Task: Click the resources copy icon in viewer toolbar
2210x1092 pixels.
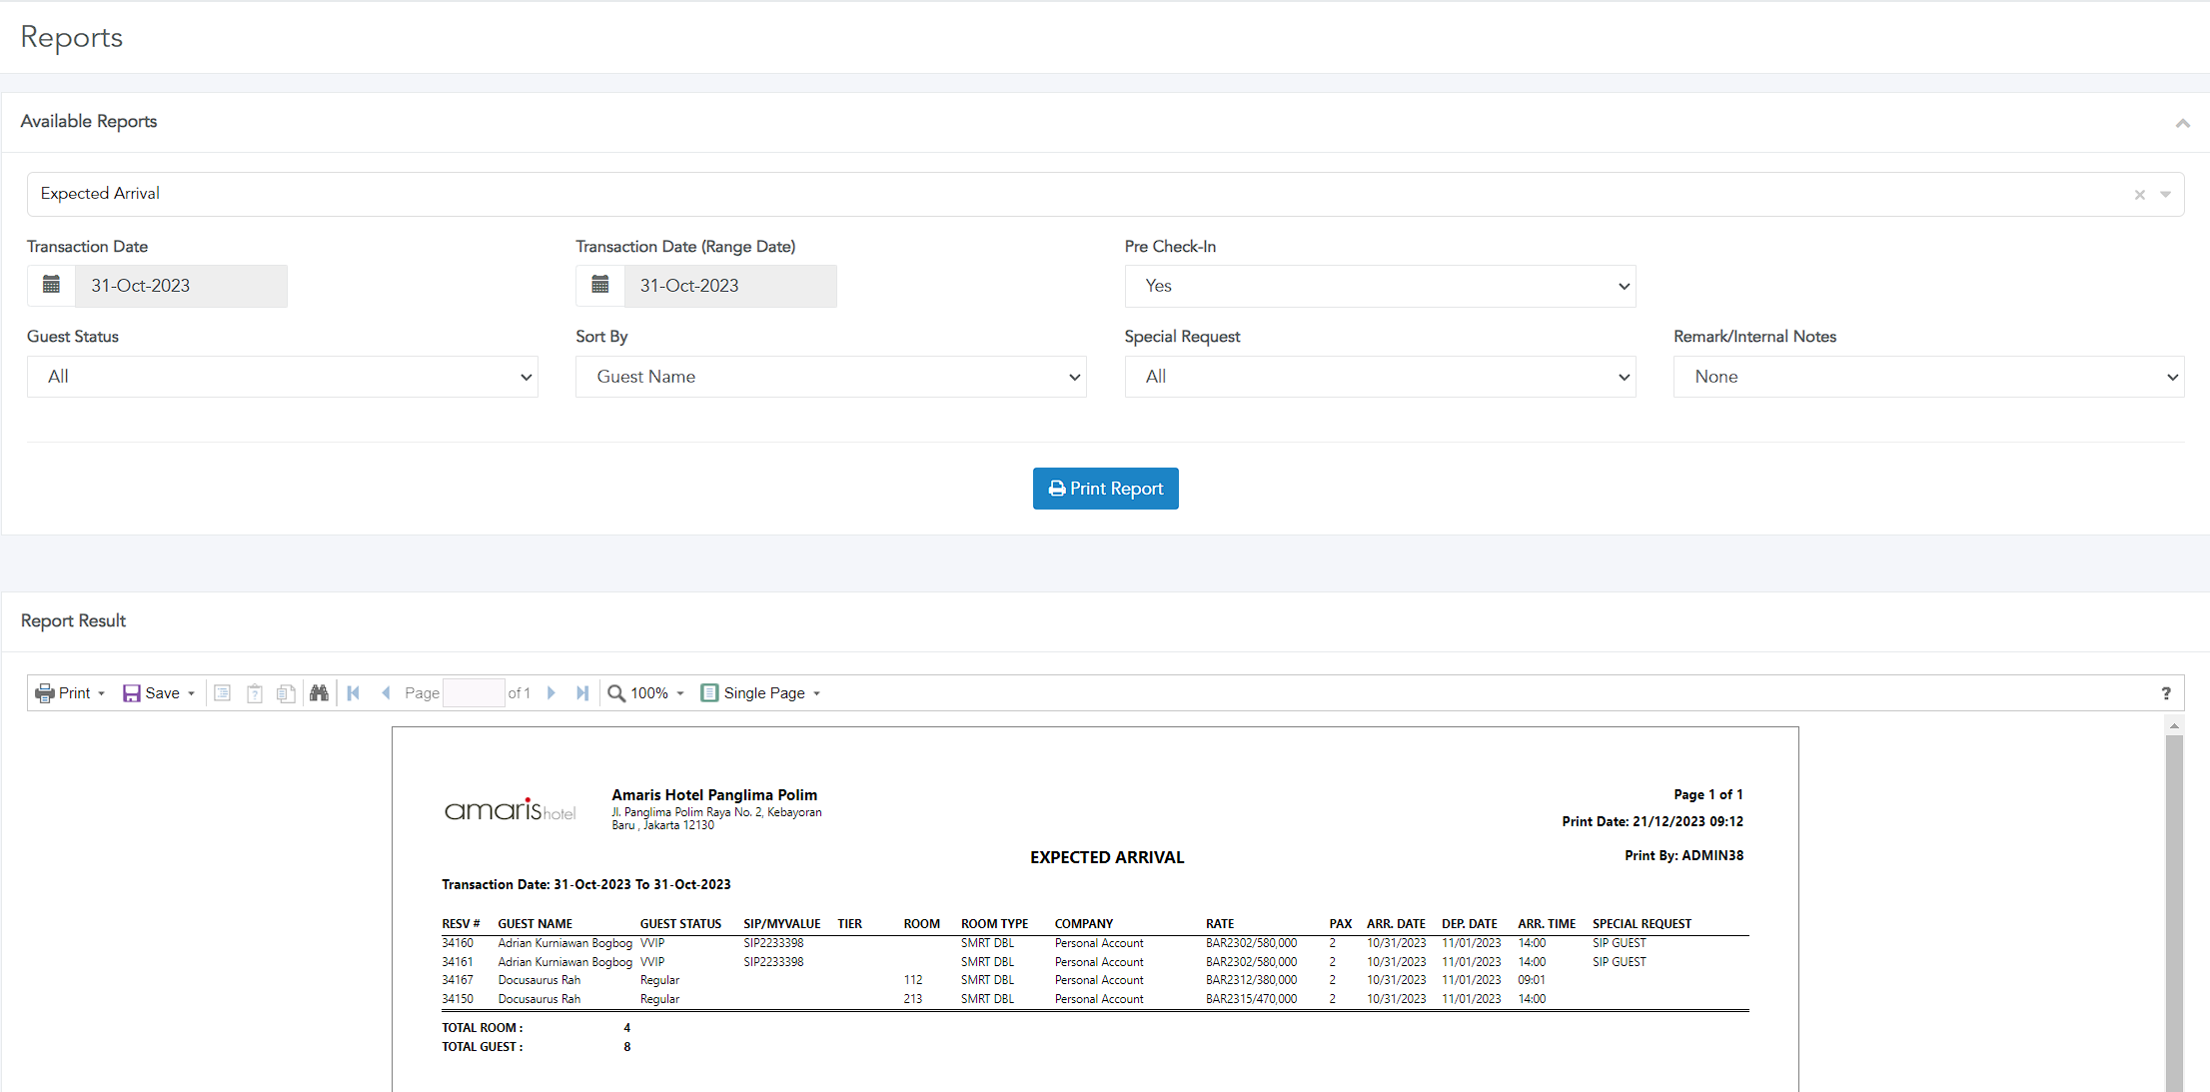Action: (287, 693)
